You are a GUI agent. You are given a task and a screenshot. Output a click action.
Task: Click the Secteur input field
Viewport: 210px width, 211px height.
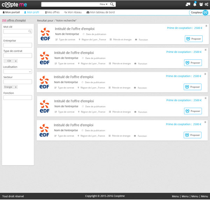(17, 82)
